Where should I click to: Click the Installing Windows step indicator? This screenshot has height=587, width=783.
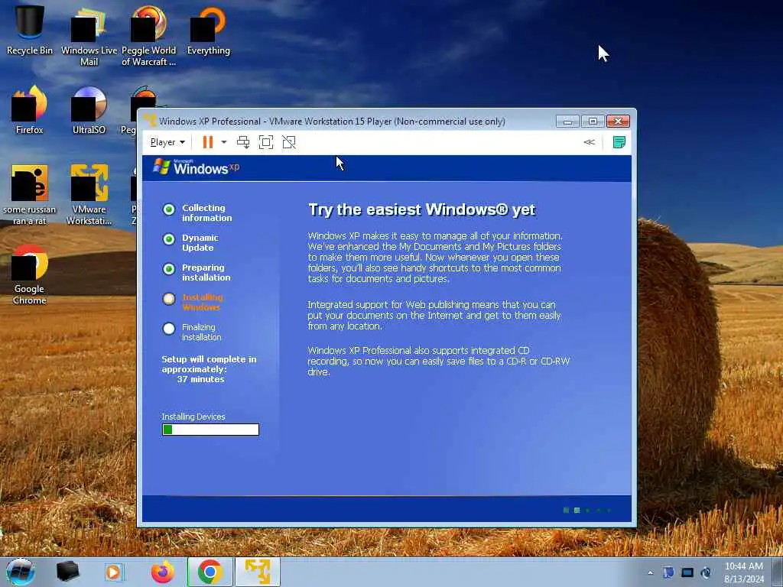point(169,299)
